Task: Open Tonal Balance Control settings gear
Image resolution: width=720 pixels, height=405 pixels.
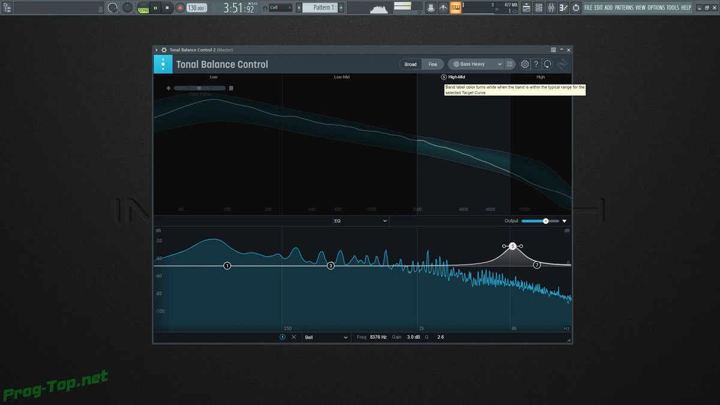Action: tap(525, 64)
